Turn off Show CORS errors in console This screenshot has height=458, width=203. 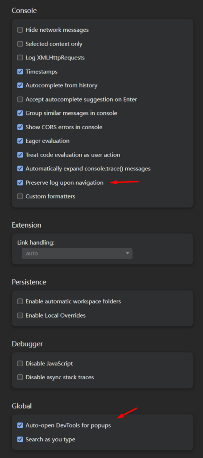(x=20, y=127)
